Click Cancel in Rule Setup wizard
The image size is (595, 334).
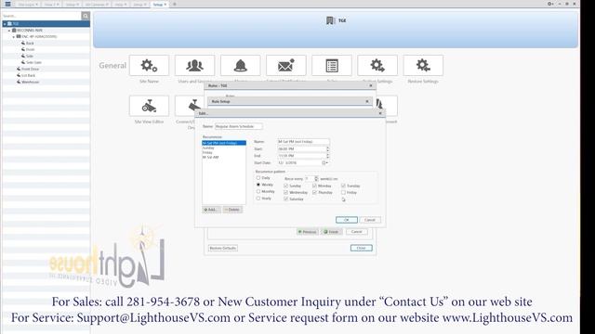356,231
